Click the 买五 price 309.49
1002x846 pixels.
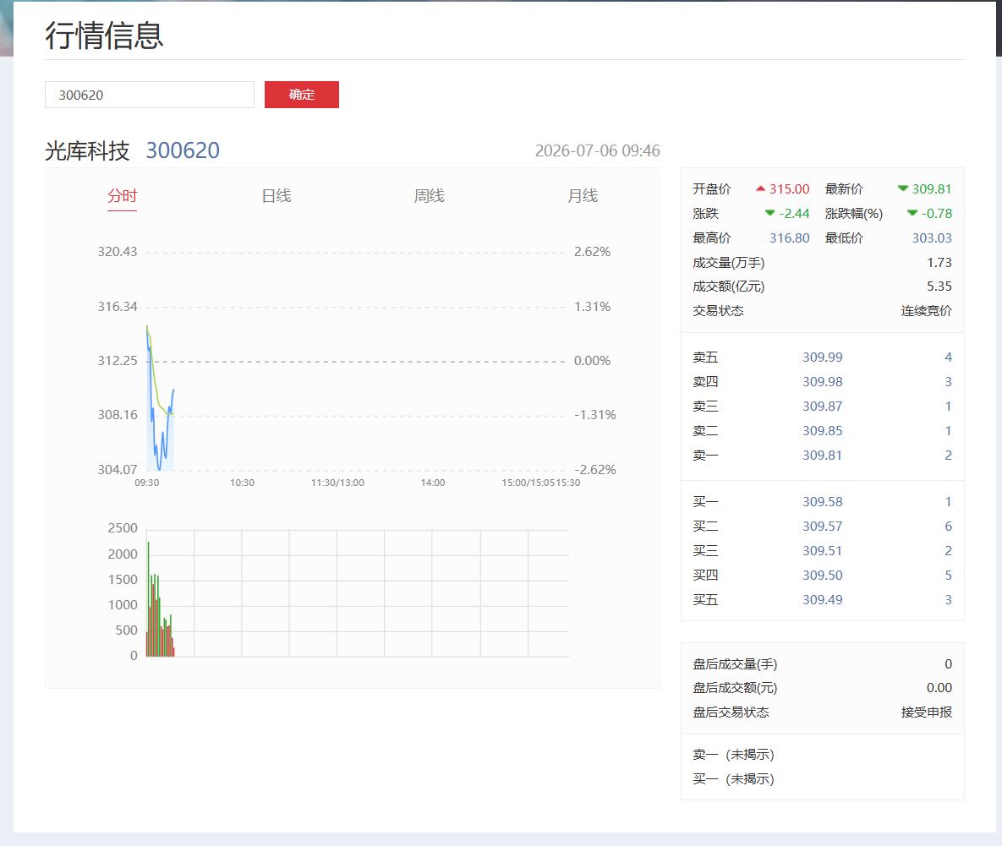pyautogui.click(x=823, y=600)
